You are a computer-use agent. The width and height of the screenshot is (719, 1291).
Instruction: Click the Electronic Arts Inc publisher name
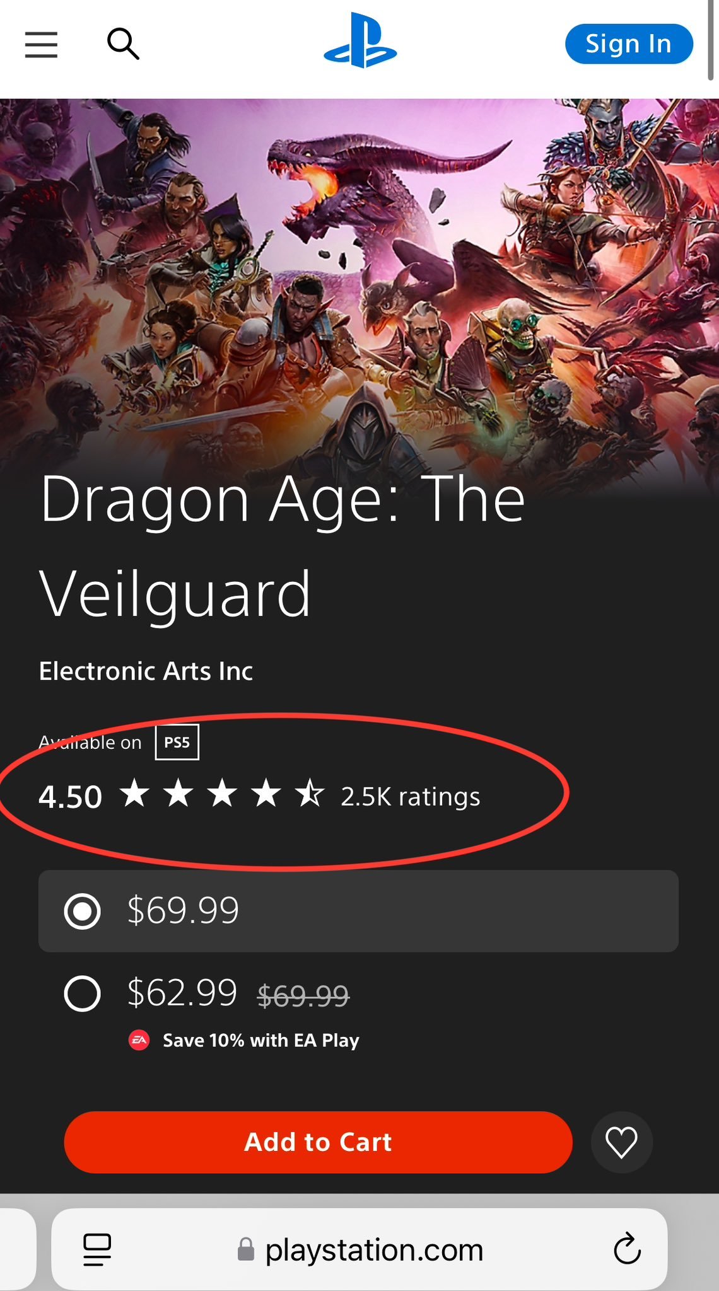(146, 671)
